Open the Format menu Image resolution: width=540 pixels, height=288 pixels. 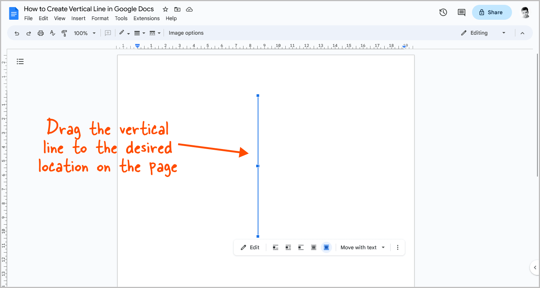[x=100, y=18]
